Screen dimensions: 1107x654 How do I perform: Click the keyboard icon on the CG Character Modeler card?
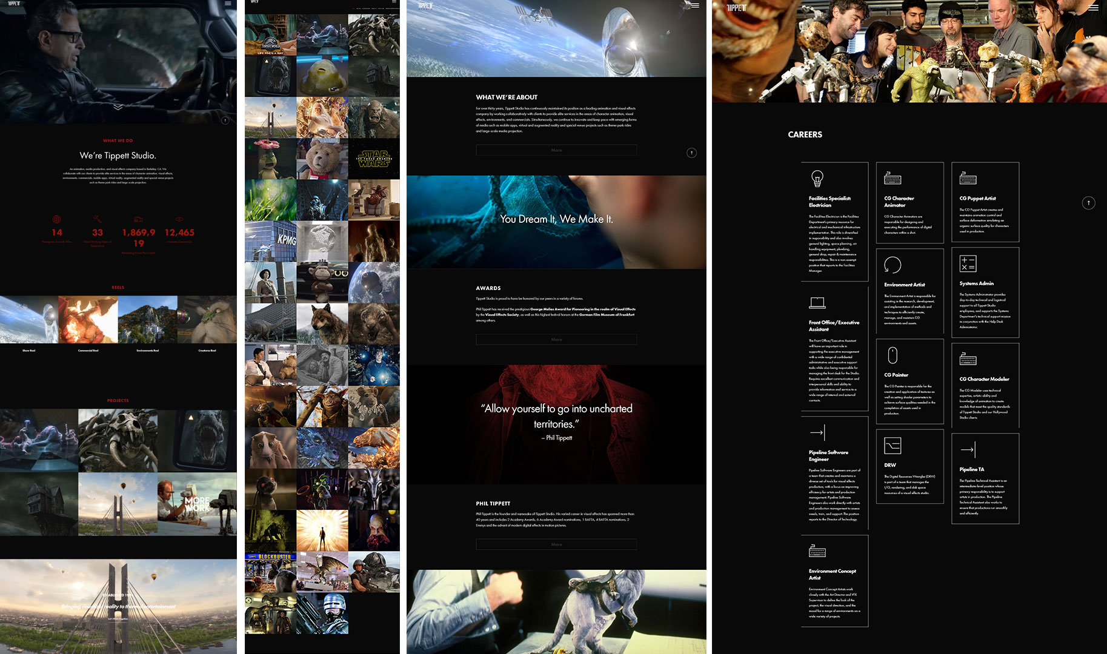click(x=968, y=359)
